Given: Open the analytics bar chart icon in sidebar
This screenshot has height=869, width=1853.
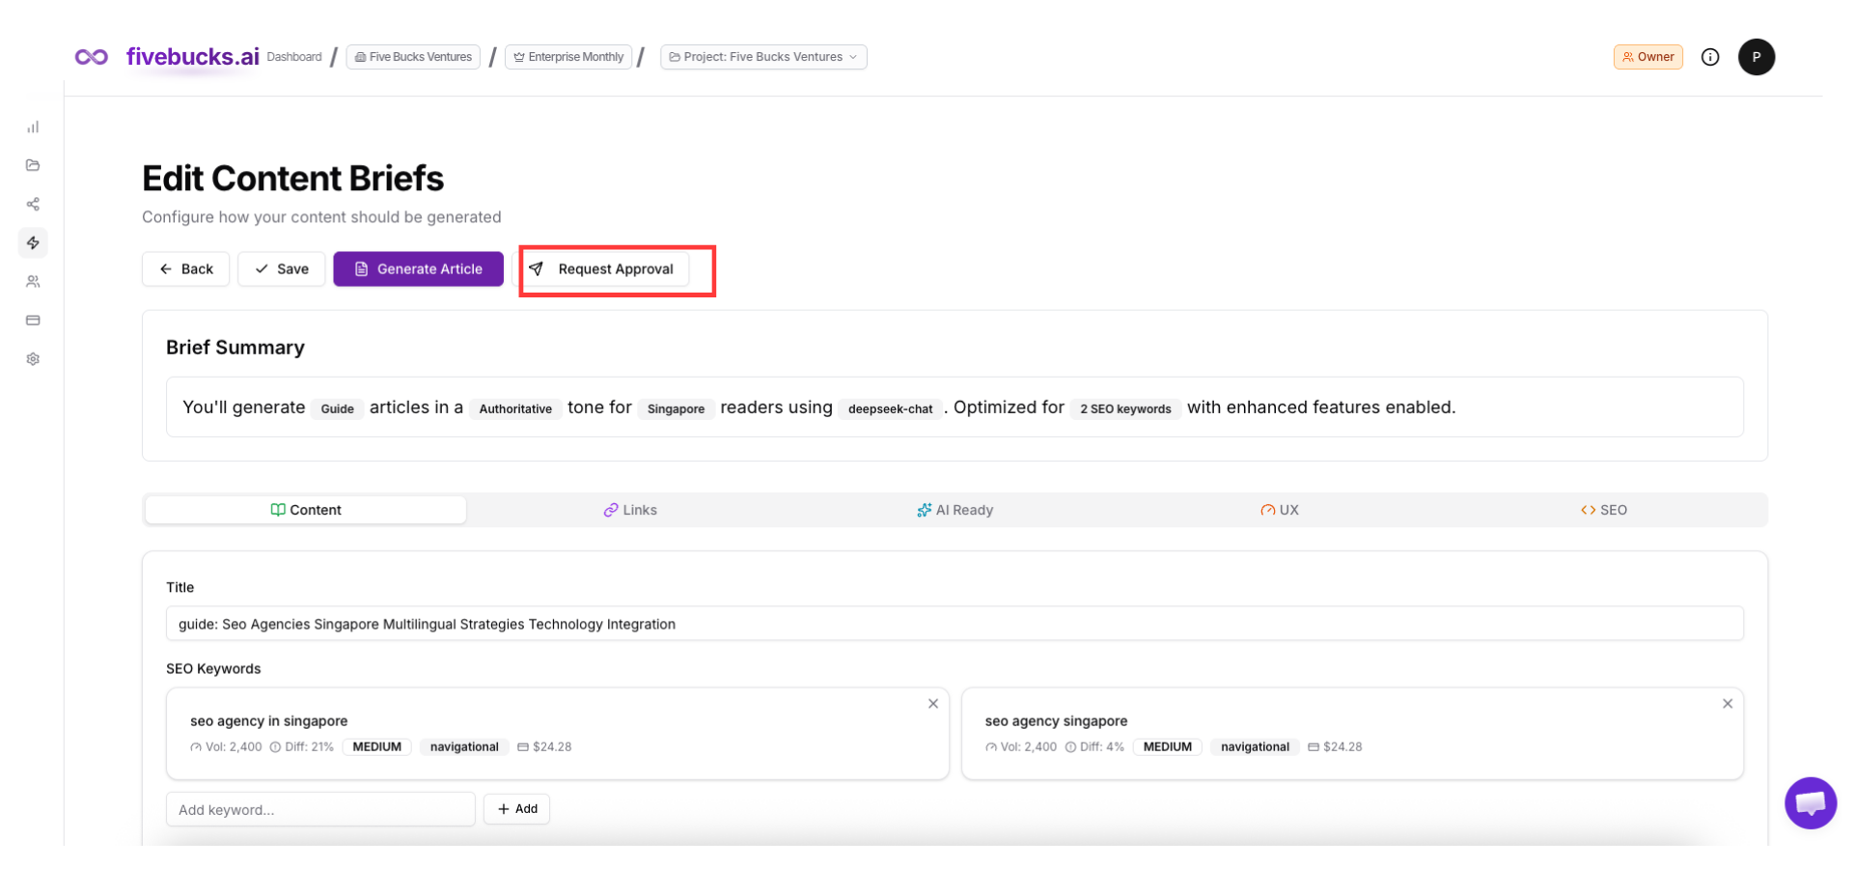Looking at the screenshot, I should tap(33, 126).
